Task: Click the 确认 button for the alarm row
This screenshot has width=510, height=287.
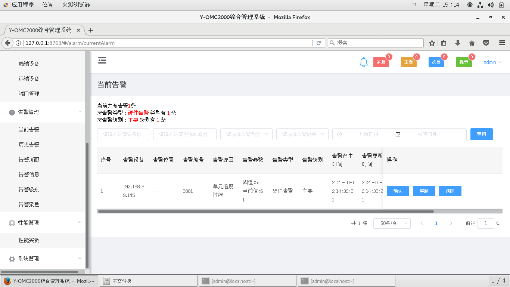Action: click(x=398, y=191)
